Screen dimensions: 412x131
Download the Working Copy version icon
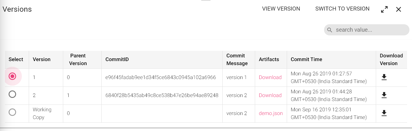(384, 113)
